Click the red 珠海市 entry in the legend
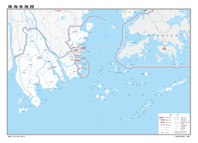 pyautogui.click(x=163, y=120)
